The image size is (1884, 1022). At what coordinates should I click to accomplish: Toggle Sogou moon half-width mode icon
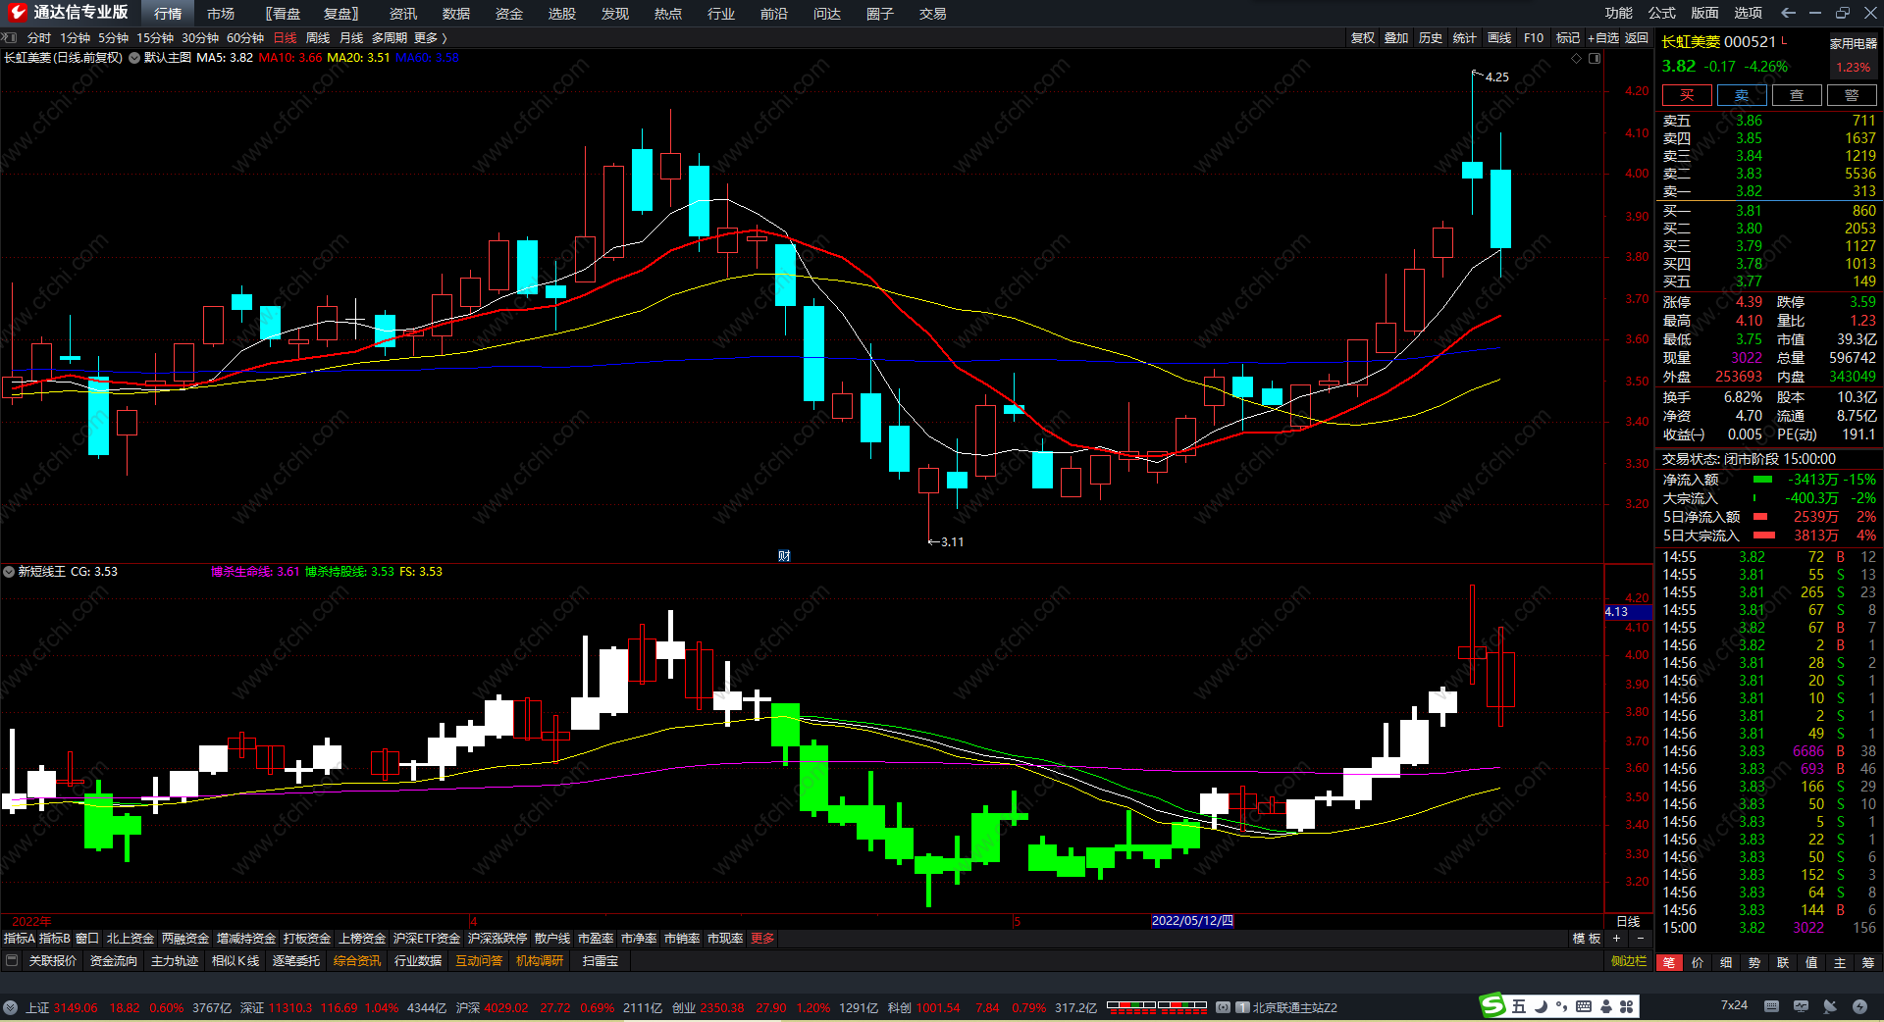(x=1541, y=1006)
